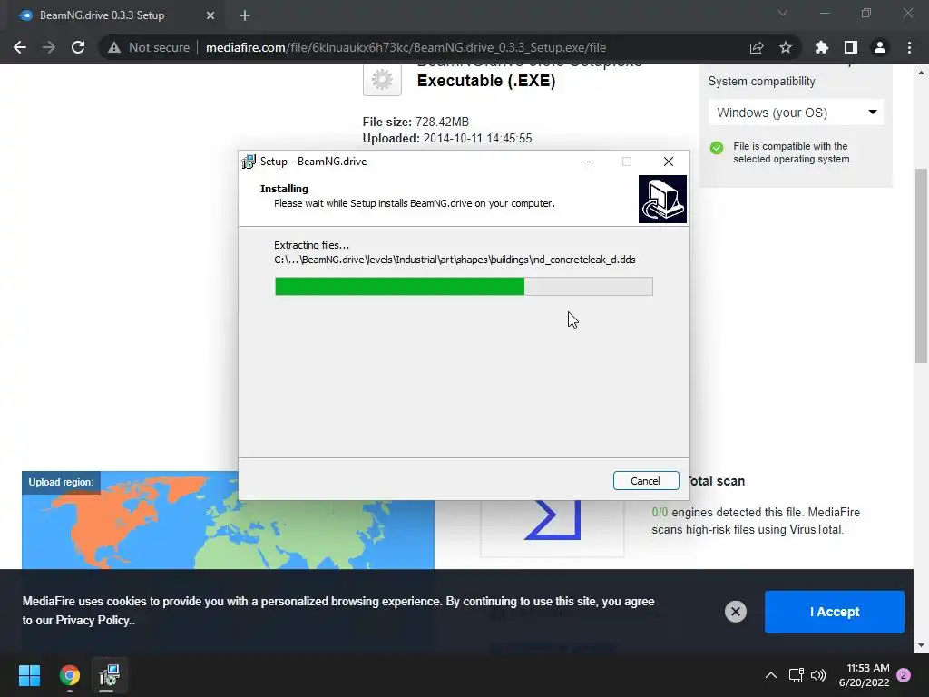Dismiss the cookie banner with X

click(x=735, y=612)
